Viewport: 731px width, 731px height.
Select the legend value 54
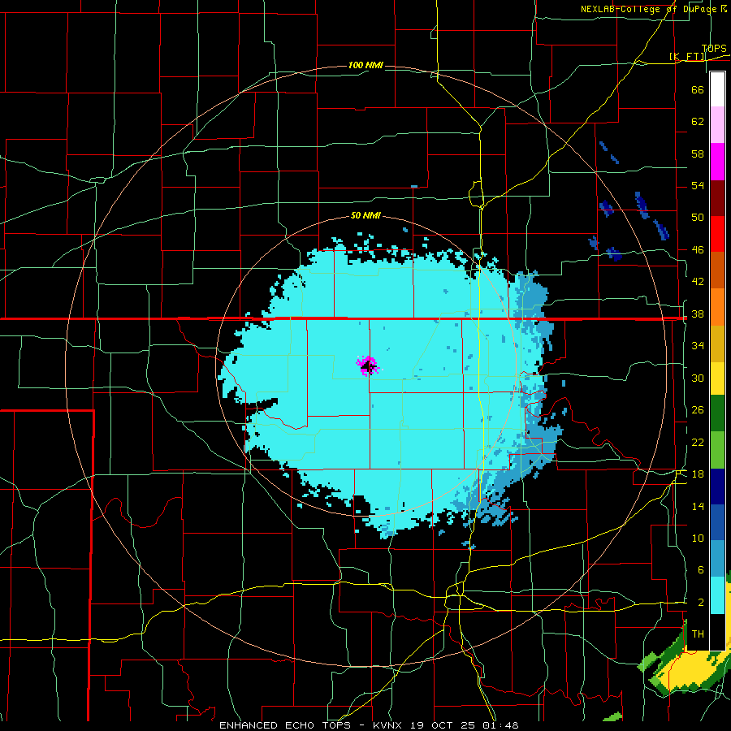click(698, 185)
